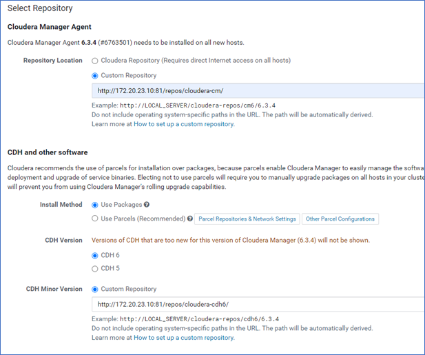Open help icon next to Use Packages
425x355 pixels.
pos(147,205)
